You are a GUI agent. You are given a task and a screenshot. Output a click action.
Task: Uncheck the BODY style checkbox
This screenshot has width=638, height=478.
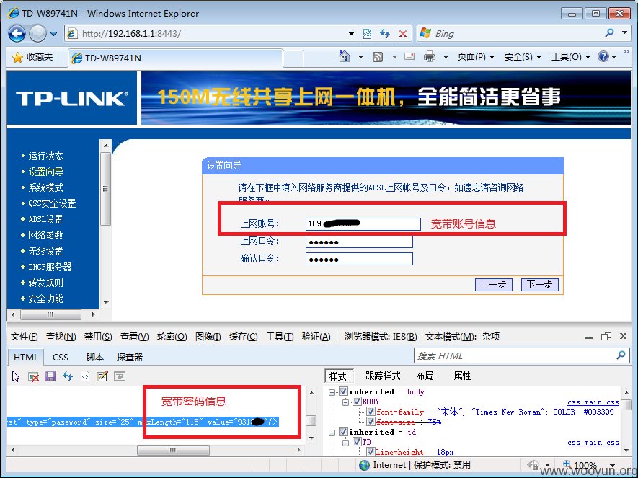[x=357, y=402]
